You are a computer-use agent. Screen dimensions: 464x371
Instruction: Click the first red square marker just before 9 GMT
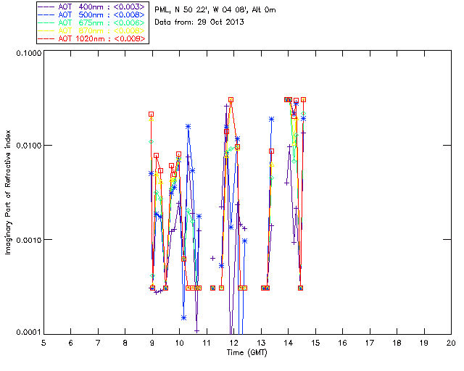click(152, 114)
